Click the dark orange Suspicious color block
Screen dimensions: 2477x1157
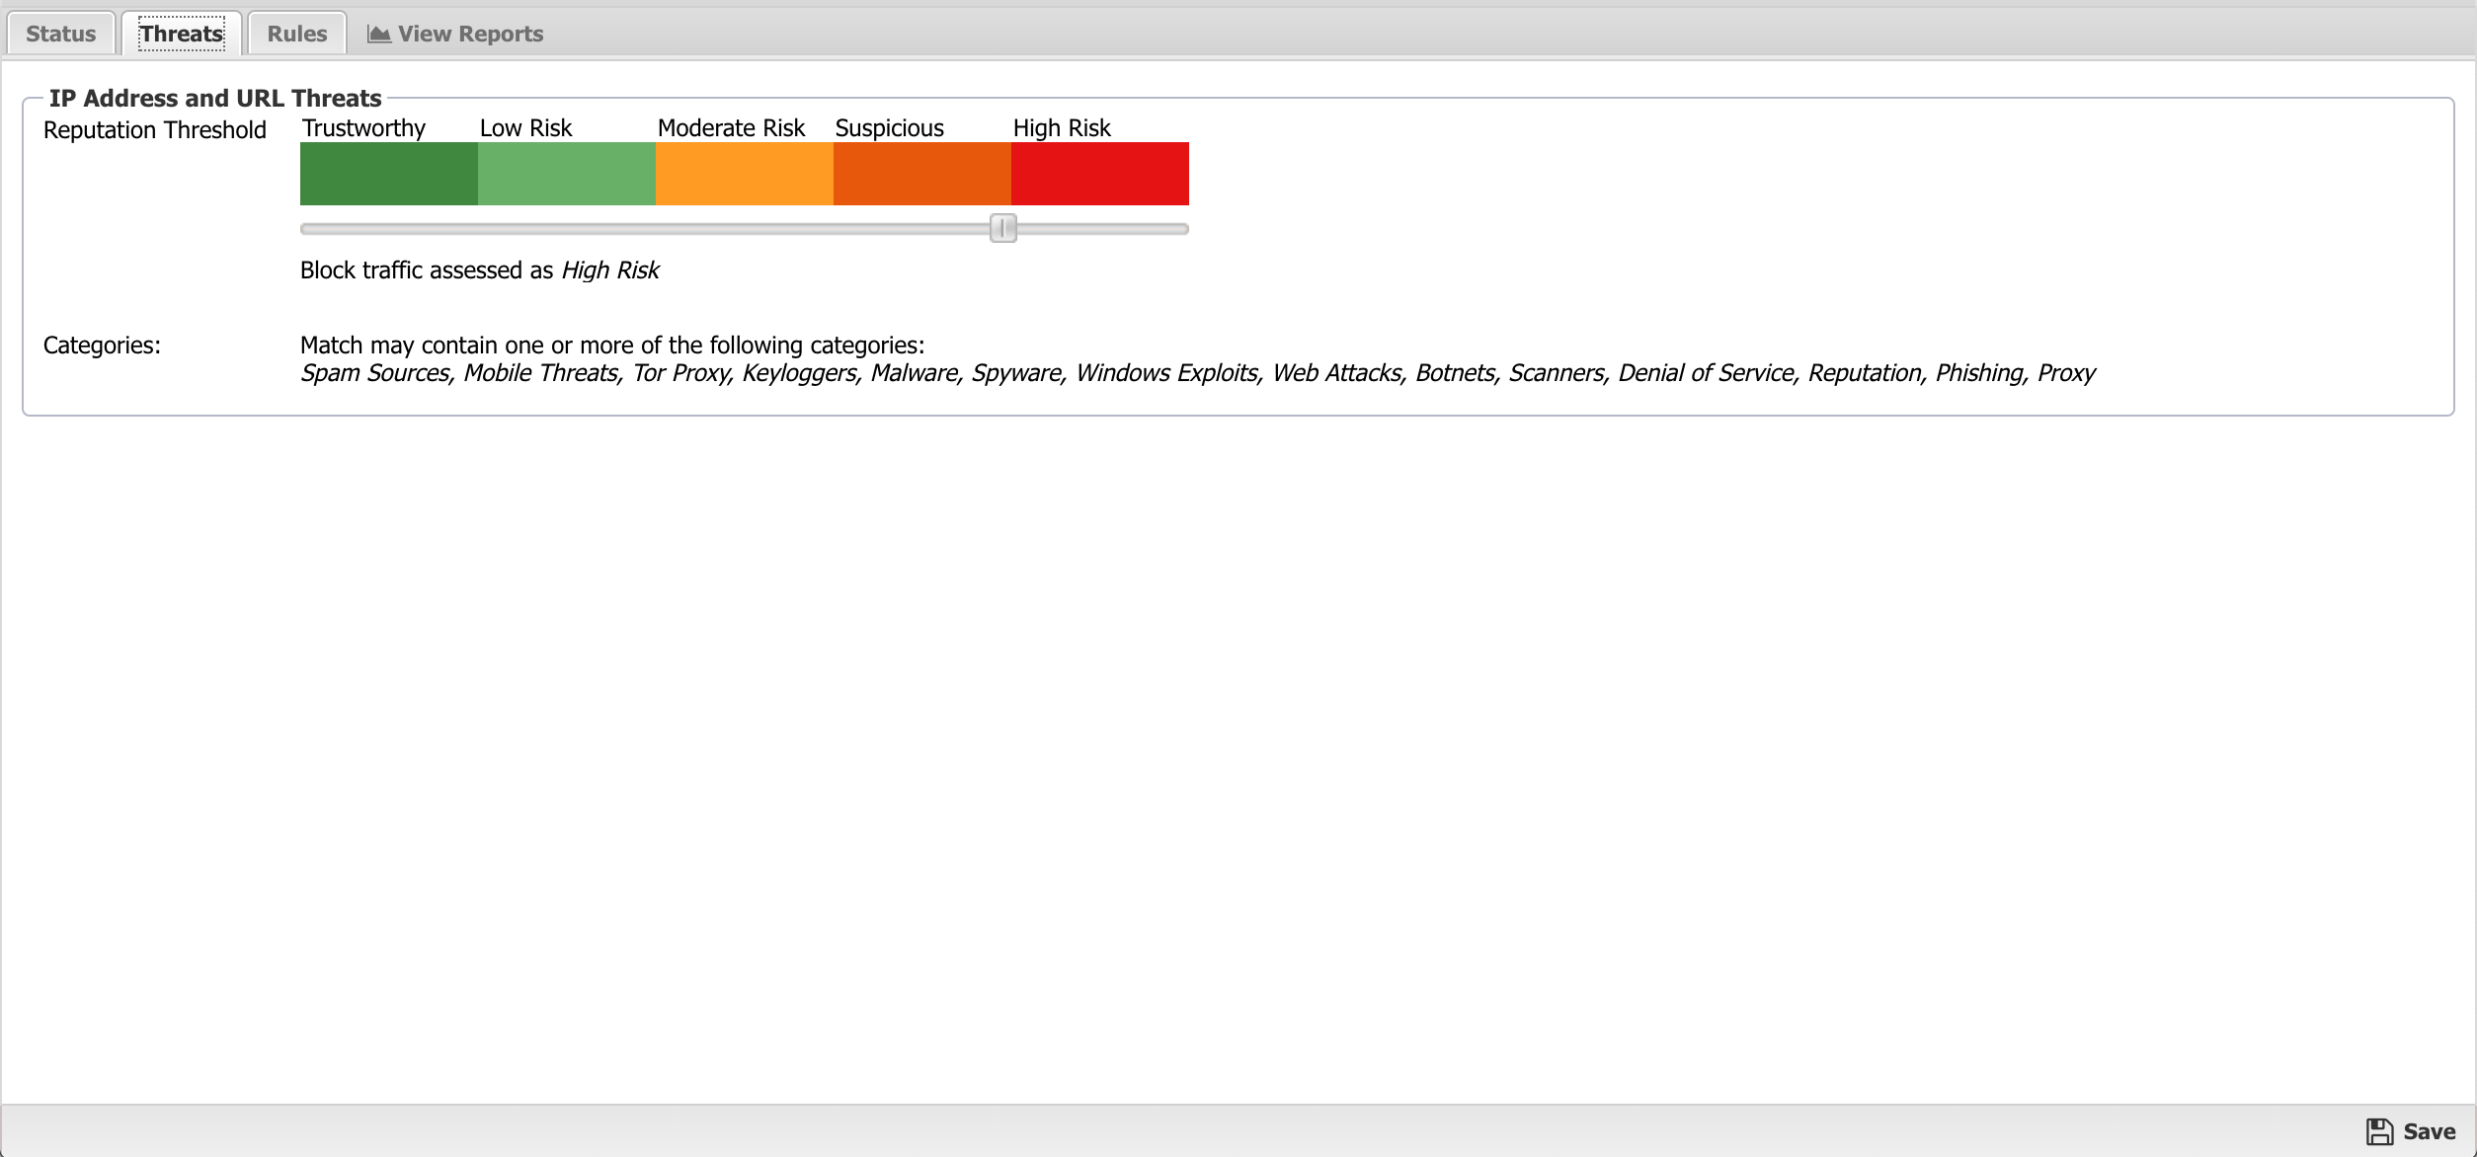point(922,174)
